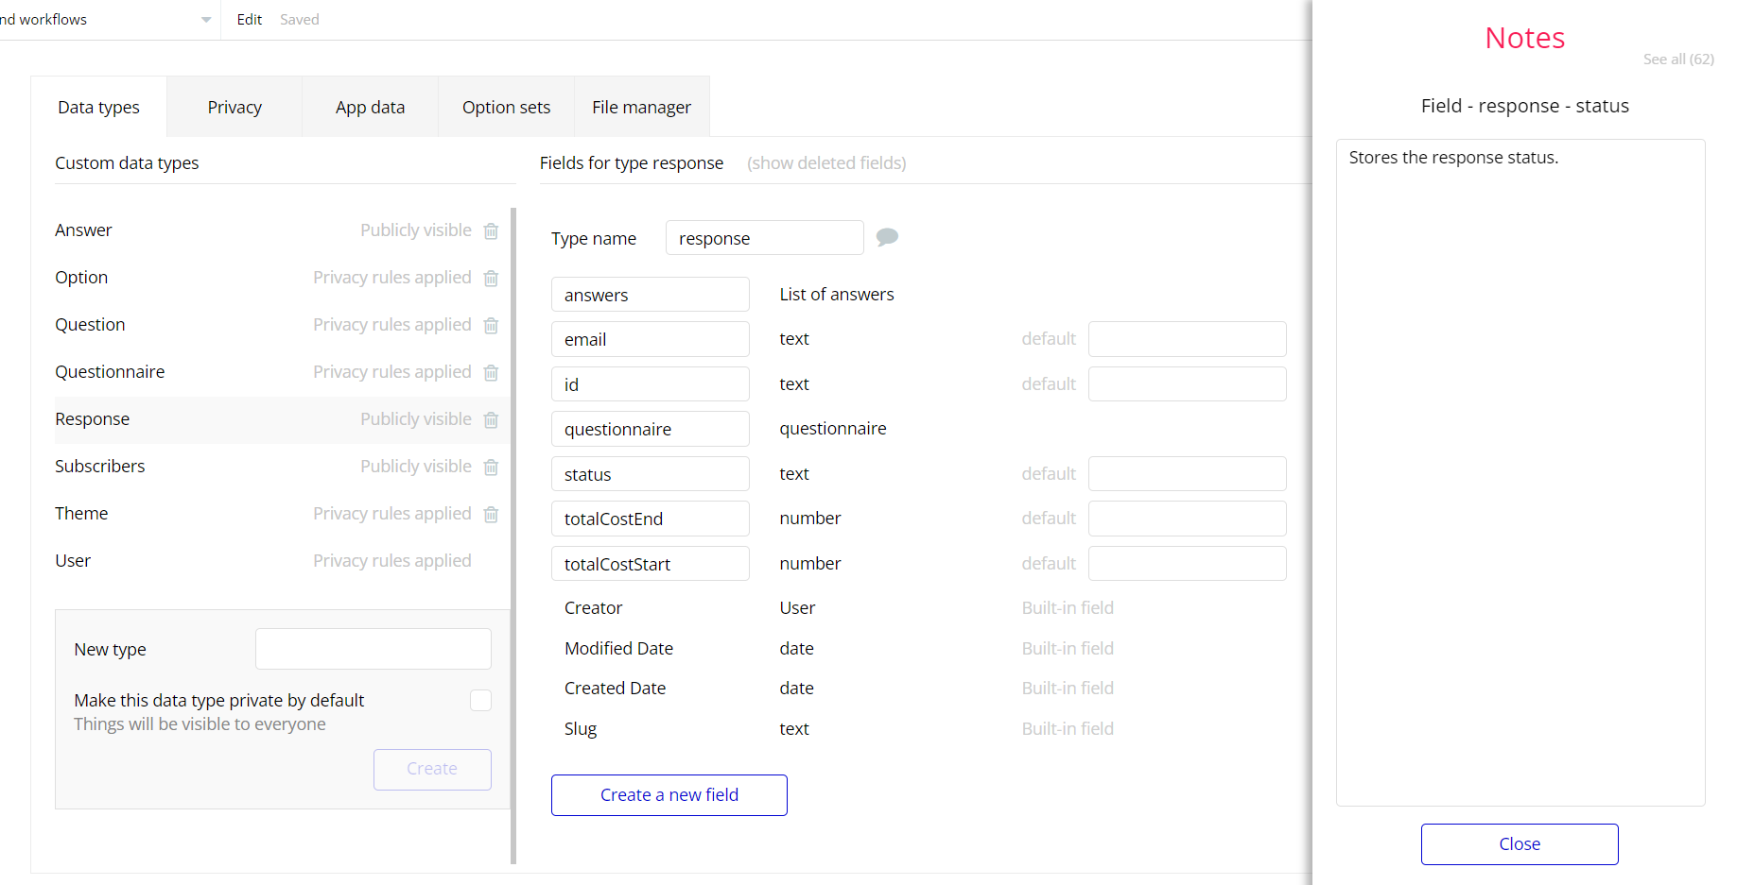The height and width of the screenshot is (885, 1737).
Task: Check 'Make this data type private' checkbox
Action: 480,700
